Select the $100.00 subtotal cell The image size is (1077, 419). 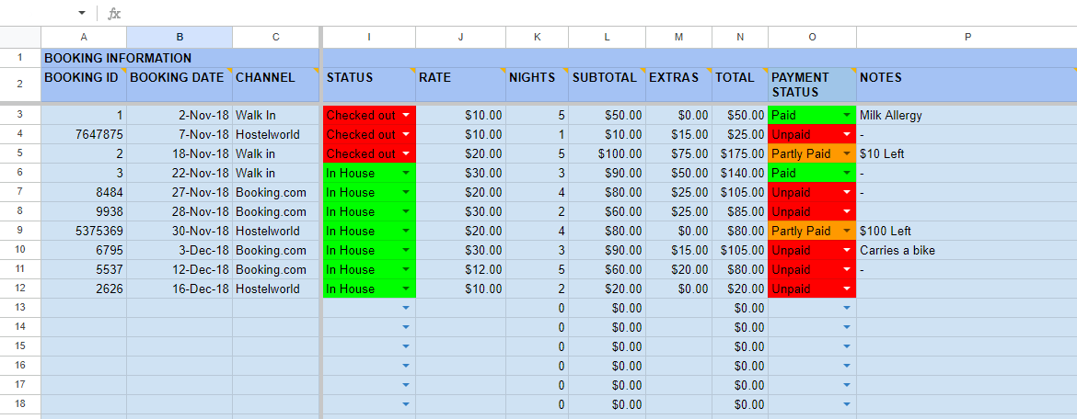tap(608, 153)
